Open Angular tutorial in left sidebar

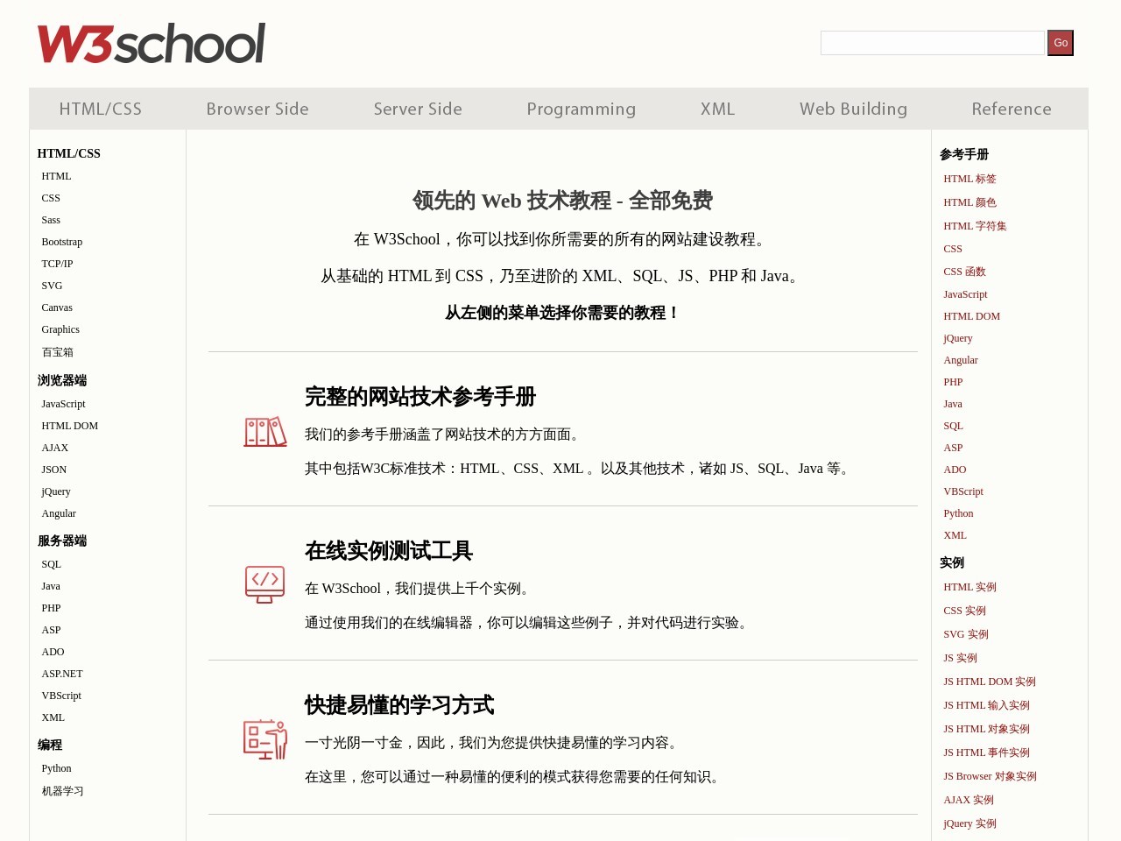(59, 513)
